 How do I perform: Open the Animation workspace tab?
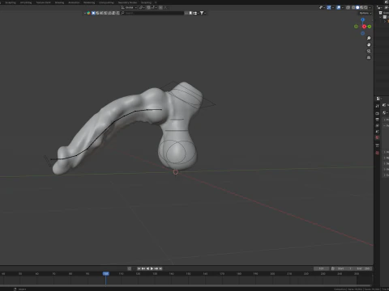tap(74, 2)
